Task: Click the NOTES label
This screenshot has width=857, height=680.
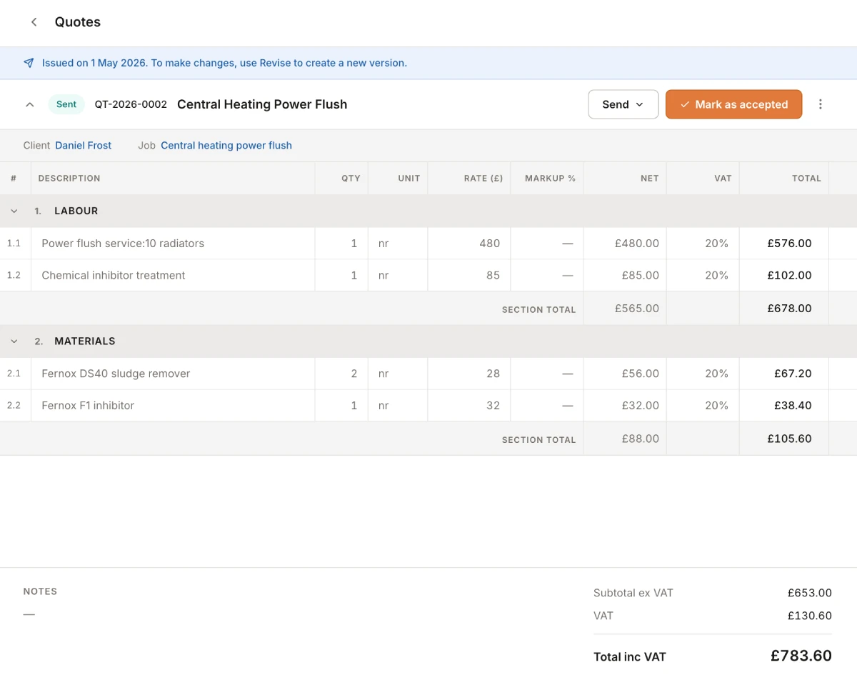Action: coord(40,591)
